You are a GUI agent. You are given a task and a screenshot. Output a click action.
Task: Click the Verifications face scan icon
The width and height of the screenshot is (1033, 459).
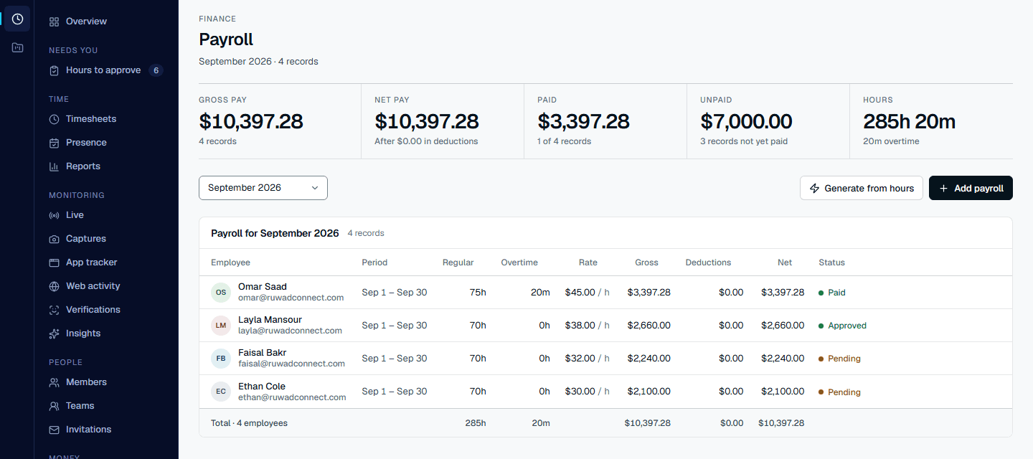point(54,310)
